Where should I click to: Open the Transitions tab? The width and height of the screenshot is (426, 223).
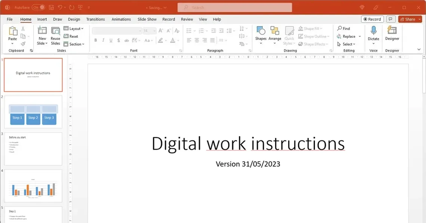pyautogui.click(x=95, y=19)
